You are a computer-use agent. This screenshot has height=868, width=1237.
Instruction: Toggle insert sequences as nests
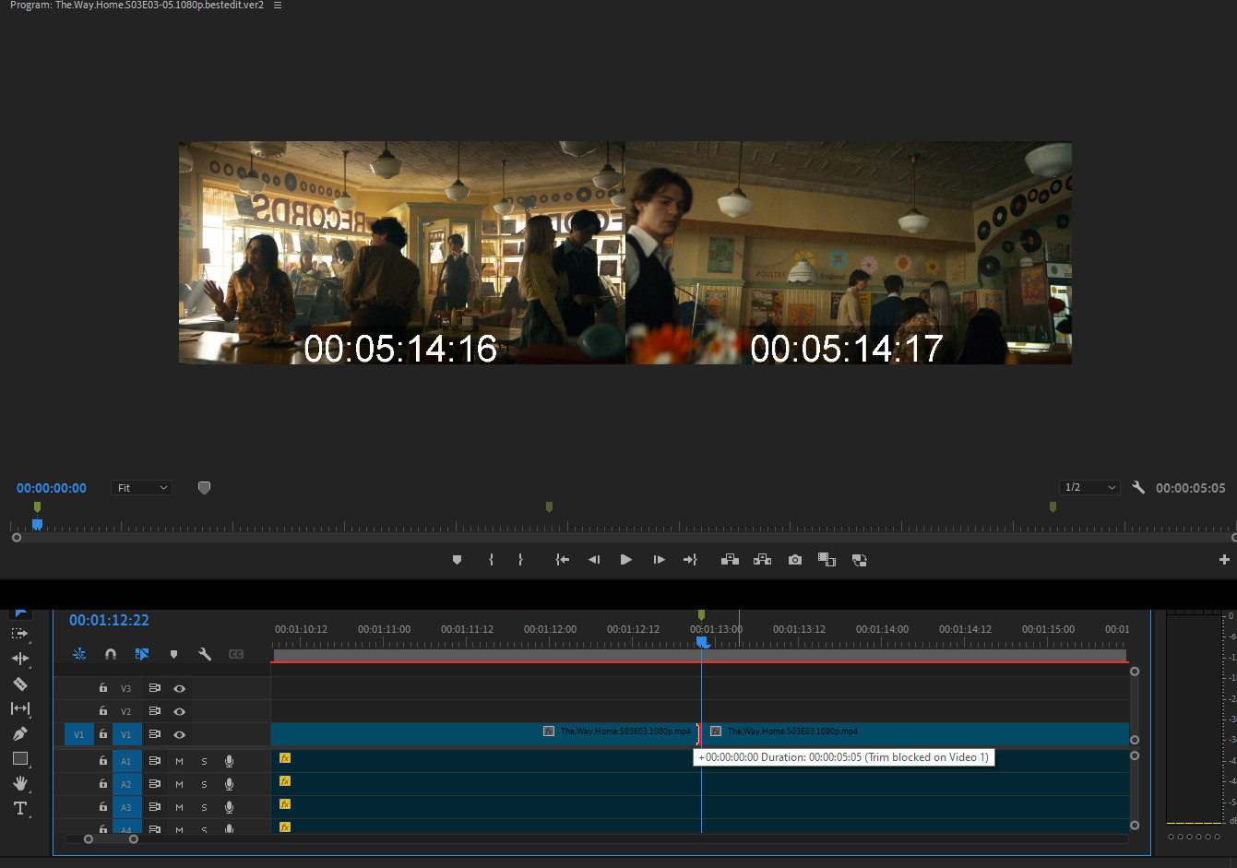click(79, 654)
